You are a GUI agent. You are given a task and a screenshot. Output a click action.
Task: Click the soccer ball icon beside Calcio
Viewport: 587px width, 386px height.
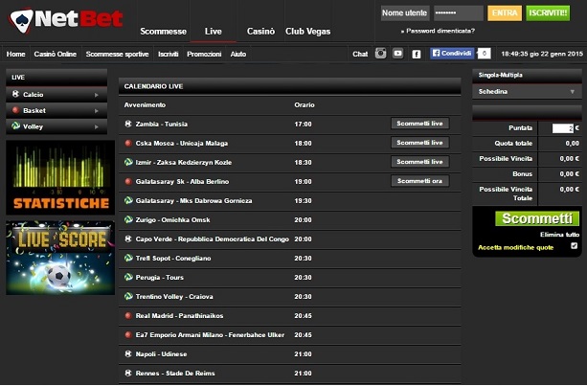(x=15, y=94)
